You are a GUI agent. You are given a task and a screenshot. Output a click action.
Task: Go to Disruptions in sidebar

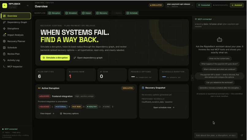(16, 29)
